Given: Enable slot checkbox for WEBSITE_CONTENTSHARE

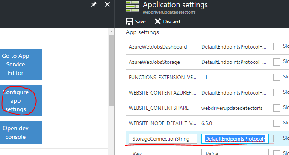Looking at the screenshot, I should 277,108.
